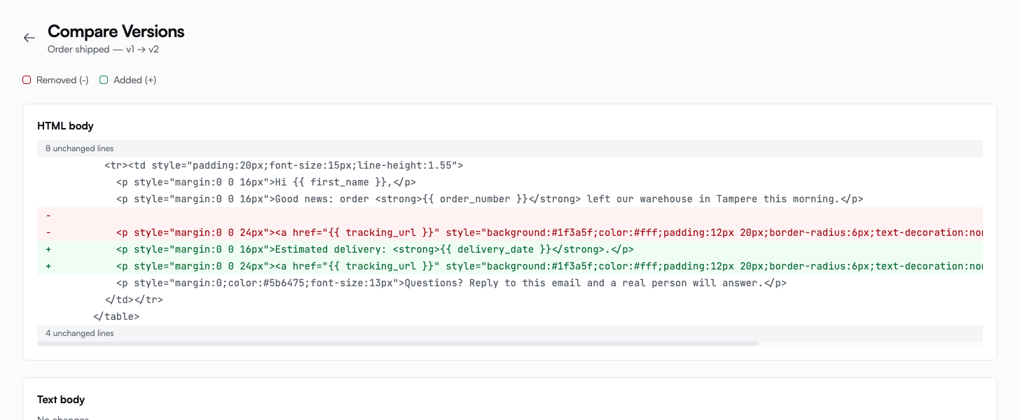The height and width of the screenshot is (420, 1020).
Task: Click the minus marker beside removed tracking_url line
Action: click(x=48, y=232)
